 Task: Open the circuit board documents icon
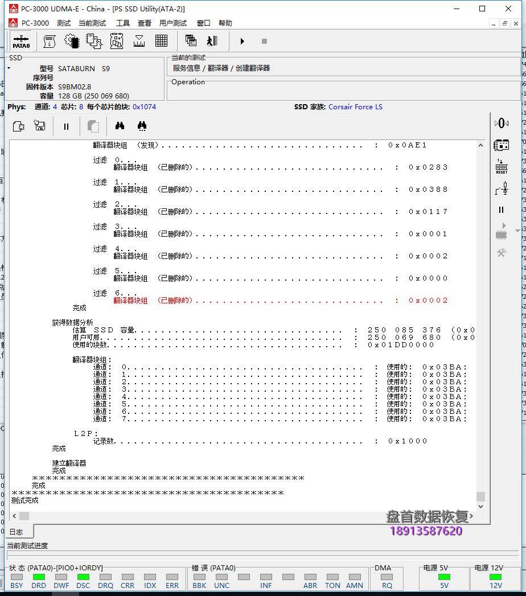tap(116, 41)
